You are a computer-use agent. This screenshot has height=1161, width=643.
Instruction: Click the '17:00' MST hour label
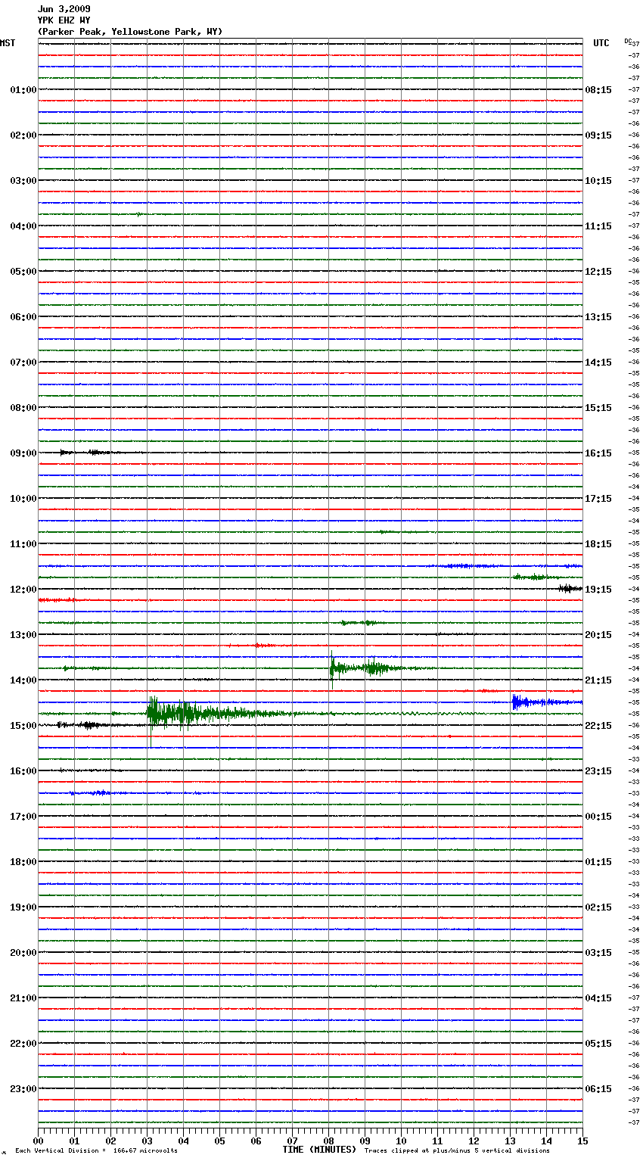click(23, 817)
